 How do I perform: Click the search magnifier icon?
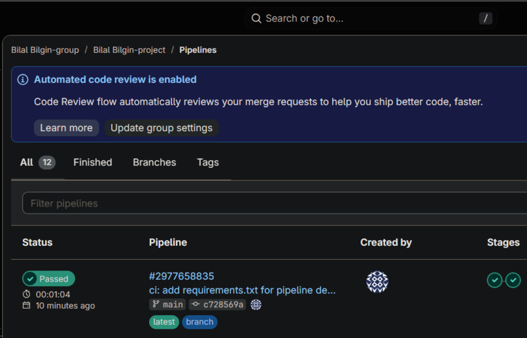[x=256, y=18]
